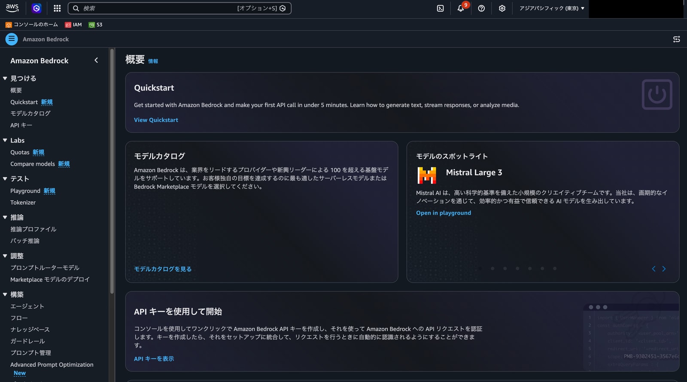Open the AWS services grid menu

tap(57, 8)
